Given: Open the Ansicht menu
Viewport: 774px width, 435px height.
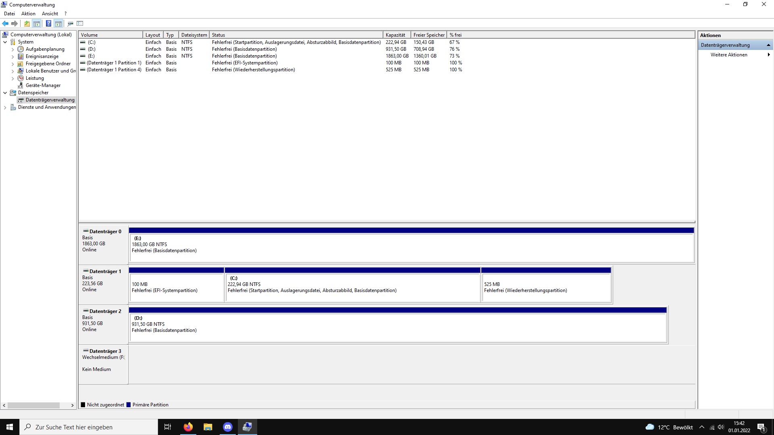Looking at the screenshot, I should (x=50, y=14).
